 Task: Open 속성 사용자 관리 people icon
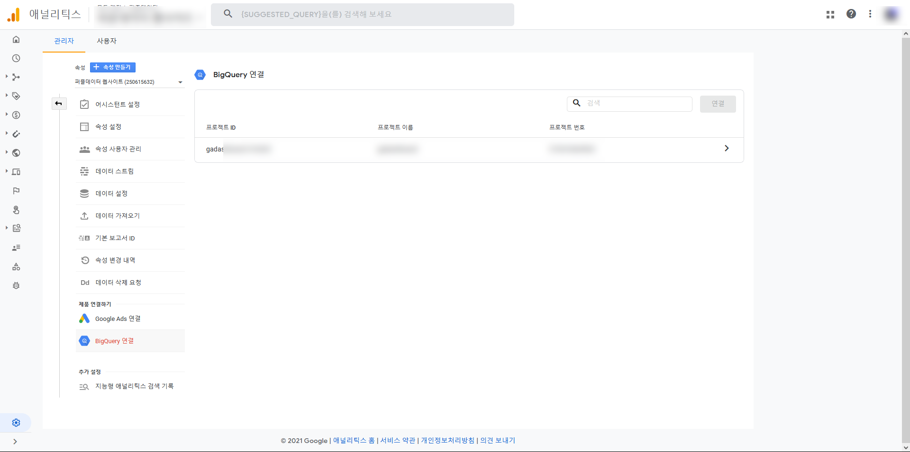point(84,149)
